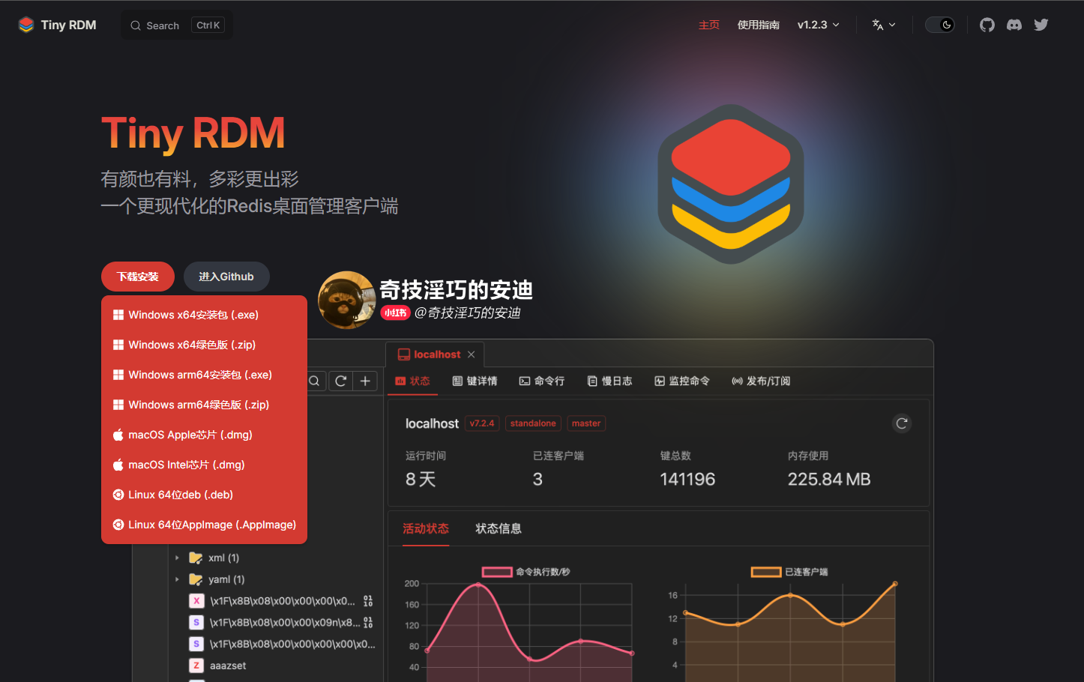Select Linux 64位AppImage (.AppImage)
Viewport: 1084px width, 682px height.
[x=204, y=525]
